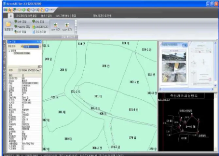Activate the highlighted hand pan tool in the quick toolbar

(x=42, y=10)
